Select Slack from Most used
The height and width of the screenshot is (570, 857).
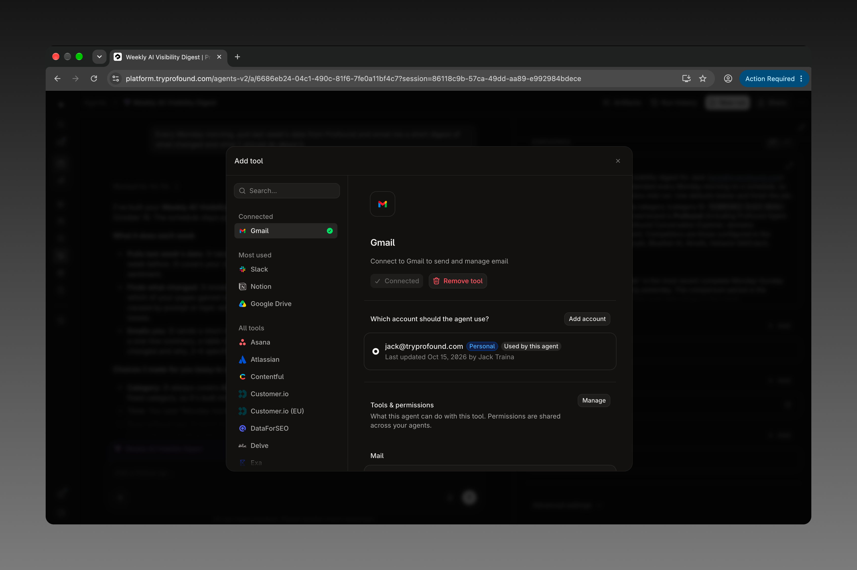(286, 269)
